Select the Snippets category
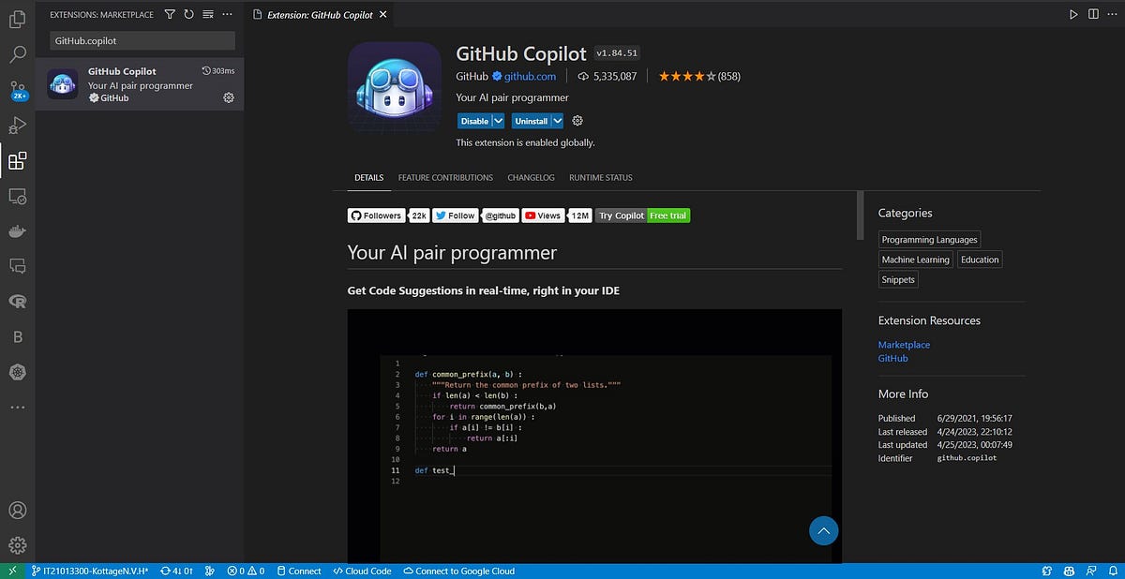The height and width of the screenshot is (579, 1125). click(897, 279)
